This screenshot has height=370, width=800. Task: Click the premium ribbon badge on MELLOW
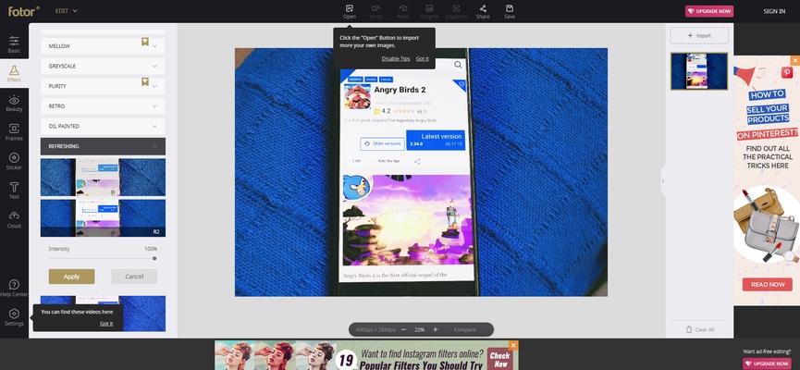click(145, 43)
